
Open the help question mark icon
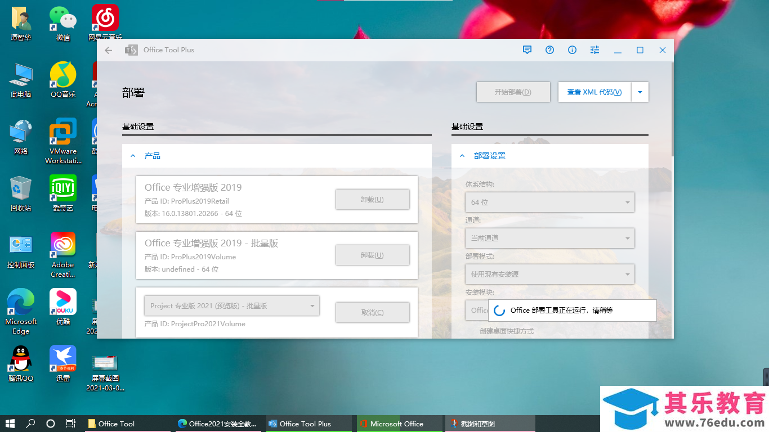(550, 50)
